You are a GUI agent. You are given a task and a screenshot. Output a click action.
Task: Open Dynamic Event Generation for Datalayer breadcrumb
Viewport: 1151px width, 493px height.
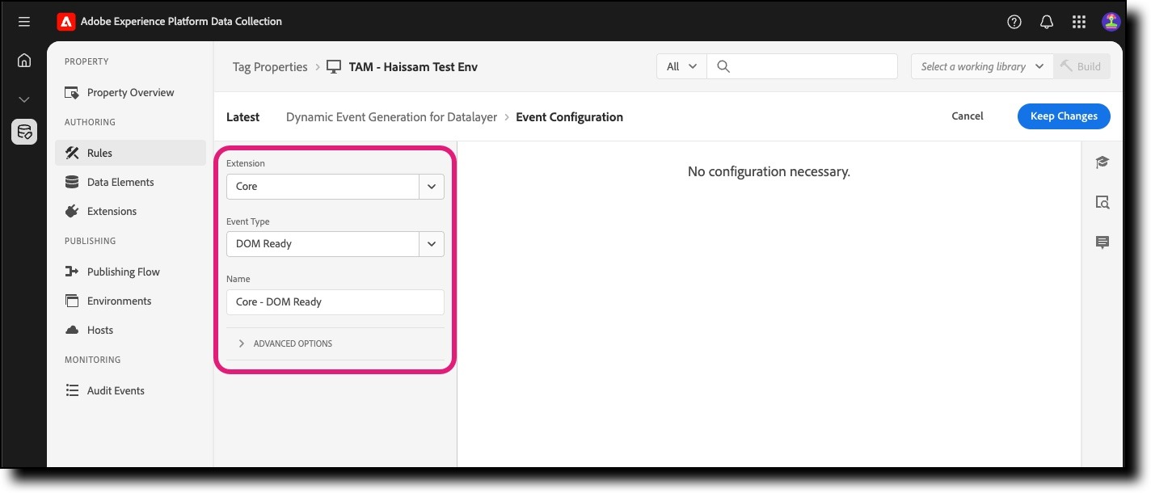(391, 116)
